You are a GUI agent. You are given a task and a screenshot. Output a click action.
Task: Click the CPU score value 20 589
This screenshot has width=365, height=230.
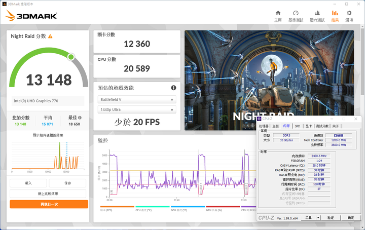[x=137, y=68]
